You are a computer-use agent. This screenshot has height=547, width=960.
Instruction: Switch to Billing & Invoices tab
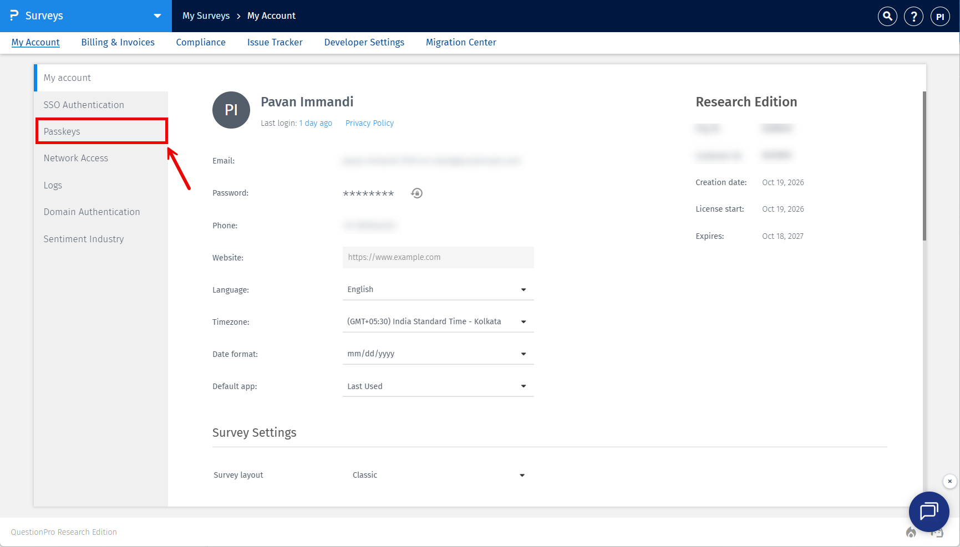click(x=118, y=42)
